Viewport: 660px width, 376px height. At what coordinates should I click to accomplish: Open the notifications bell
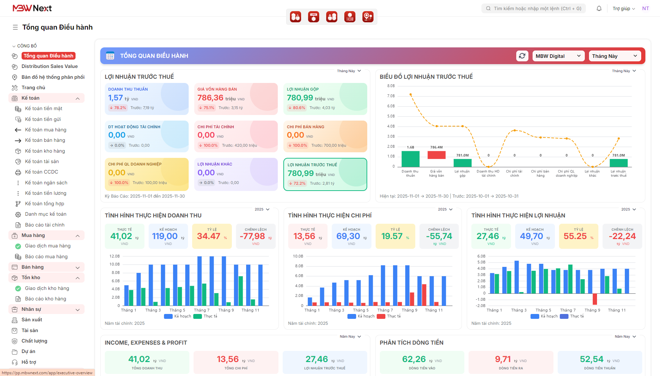pyautogui.click(x=599, y=8)
